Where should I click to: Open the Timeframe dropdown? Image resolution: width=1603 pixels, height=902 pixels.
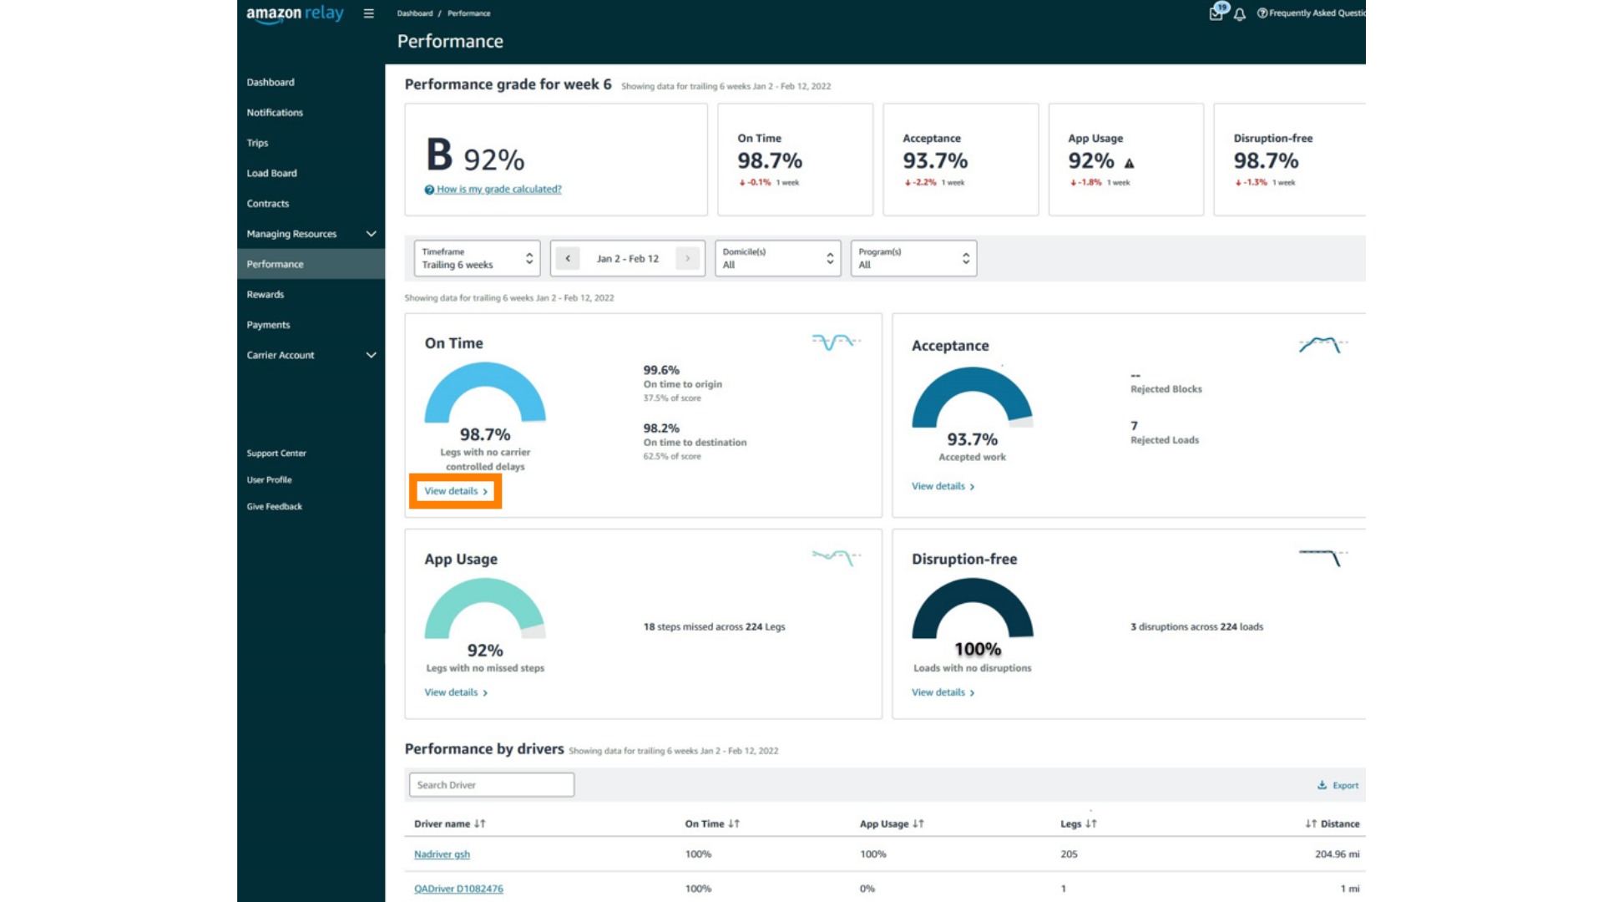477,258
